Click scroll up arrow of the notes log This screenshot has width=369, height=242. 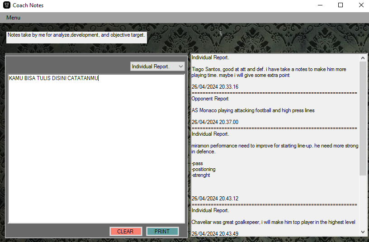pos(363,58)
